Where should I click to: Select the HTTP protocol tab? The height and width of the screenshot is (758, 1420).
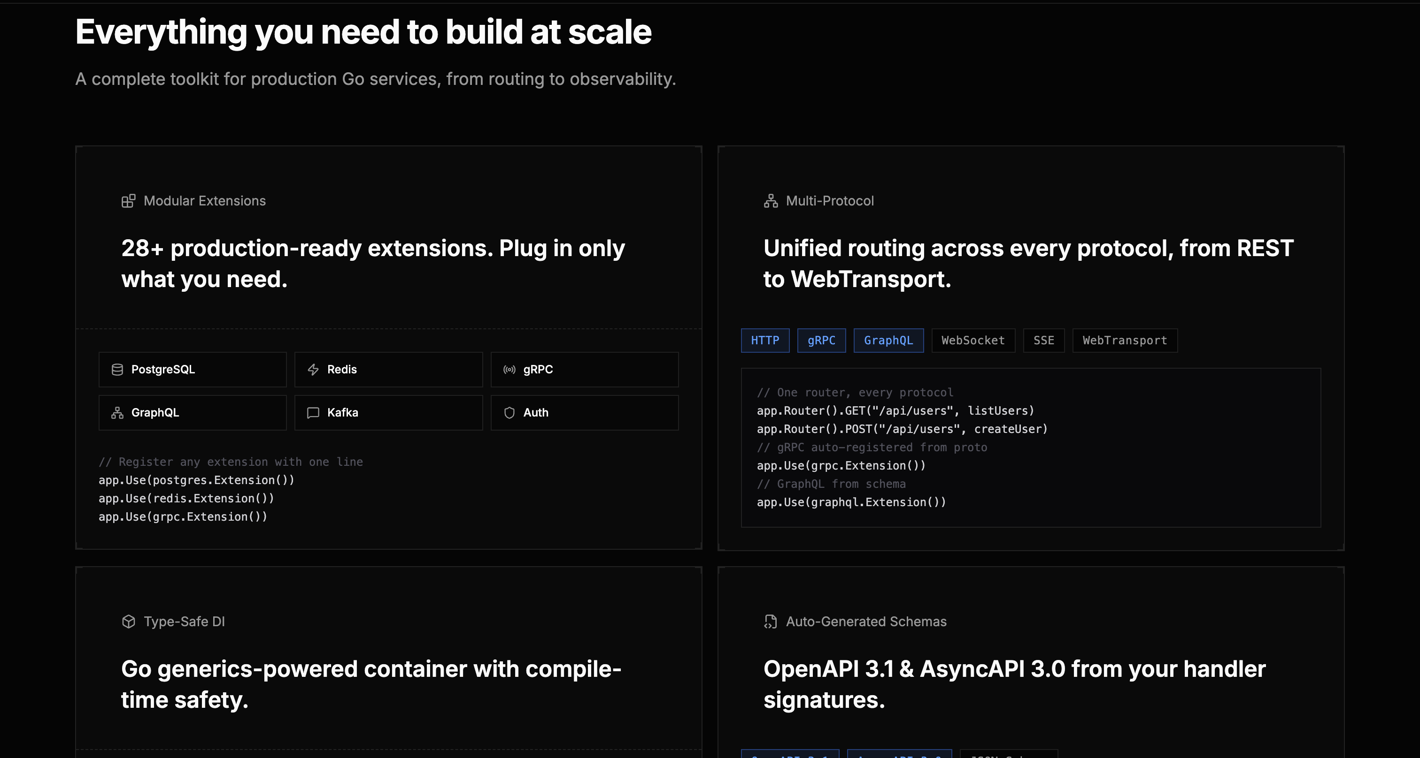pos(765,340)
